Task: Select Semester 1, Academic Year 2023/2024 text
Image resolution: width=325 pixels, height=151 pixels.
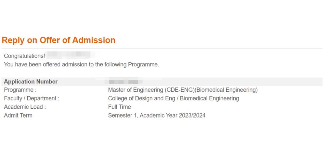Action: [x=157, y=116]
